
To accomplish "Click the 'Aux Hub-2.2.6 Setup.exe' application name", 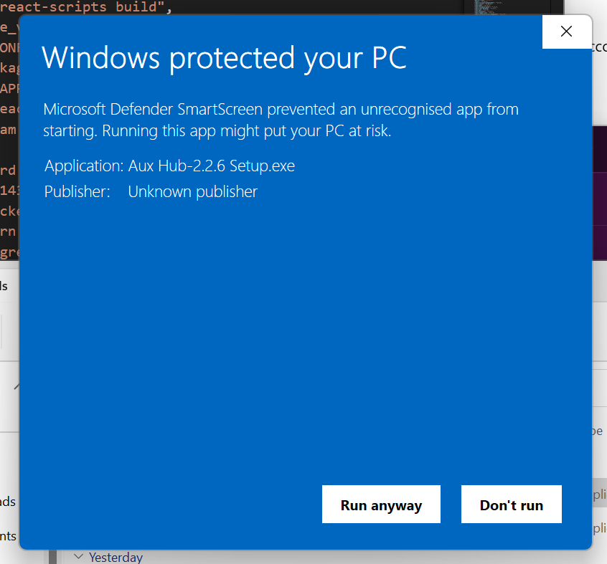I will pos(212,166).
